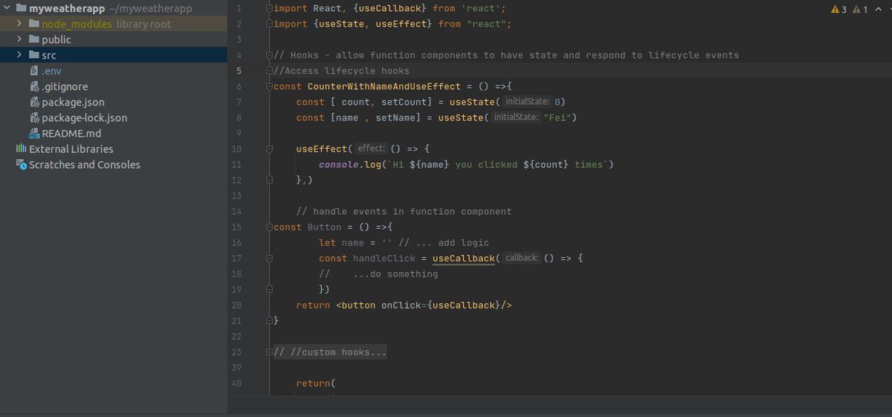This screenshot has height=417, width=892.
Task: Click the '// handle events in function component' comment
Action: [404, 211]
